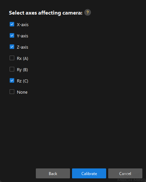The image size is (146, 182).
Task: Start calibration with the Calibrate button
Action: pos(89,173)
